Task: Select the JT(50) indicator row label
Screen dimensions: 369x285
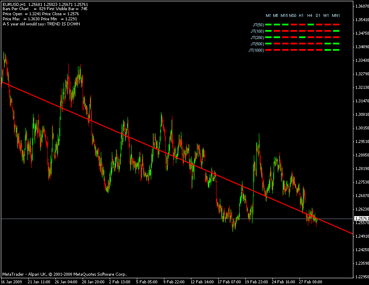Action: click(258, 25)
